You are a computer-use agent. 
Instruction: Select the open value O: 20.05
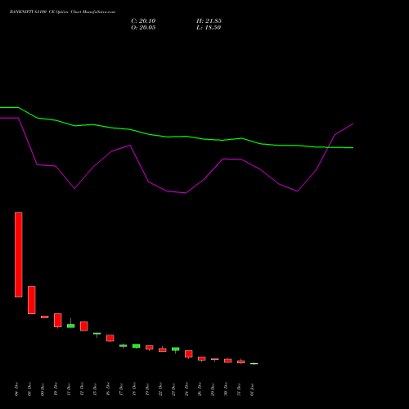click(x=143, y=28)
